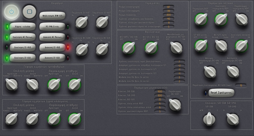The image size is (254, 136).
Task: Click the round power icon button
Action: [x=12, y=12]
